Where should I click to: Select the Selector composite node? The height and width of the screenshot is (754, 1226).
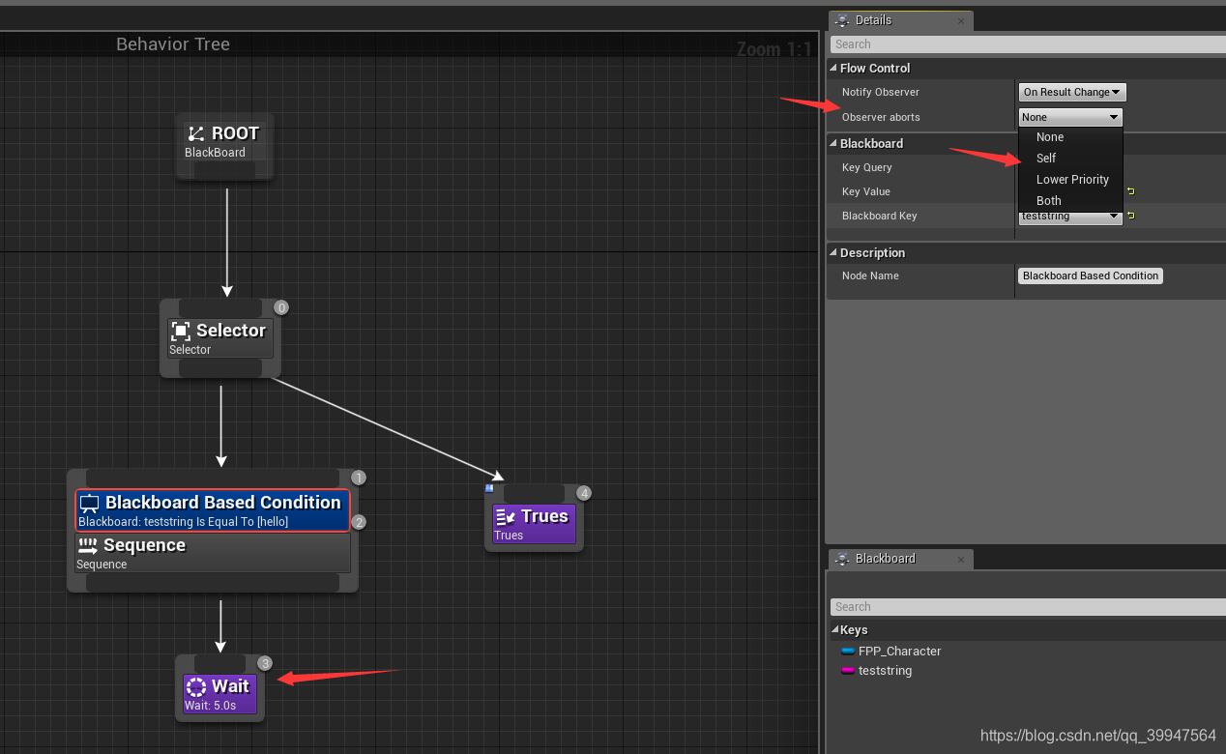pyautogui.click(x=220, y=338)
